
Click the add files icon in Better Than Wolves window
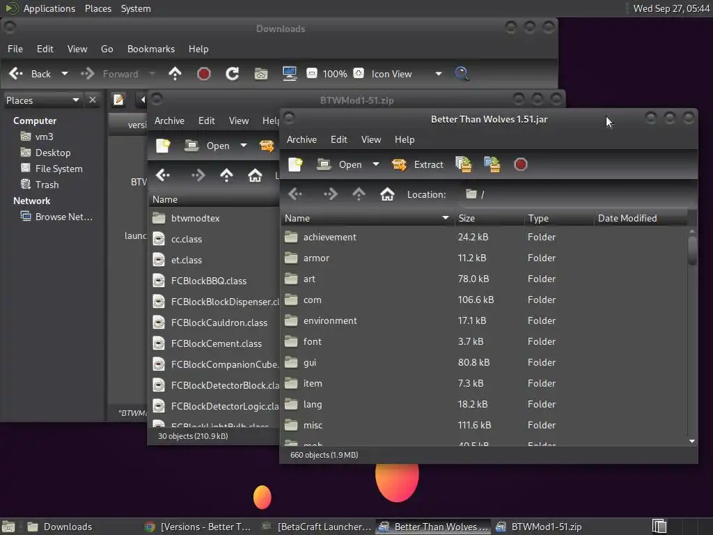463,164
